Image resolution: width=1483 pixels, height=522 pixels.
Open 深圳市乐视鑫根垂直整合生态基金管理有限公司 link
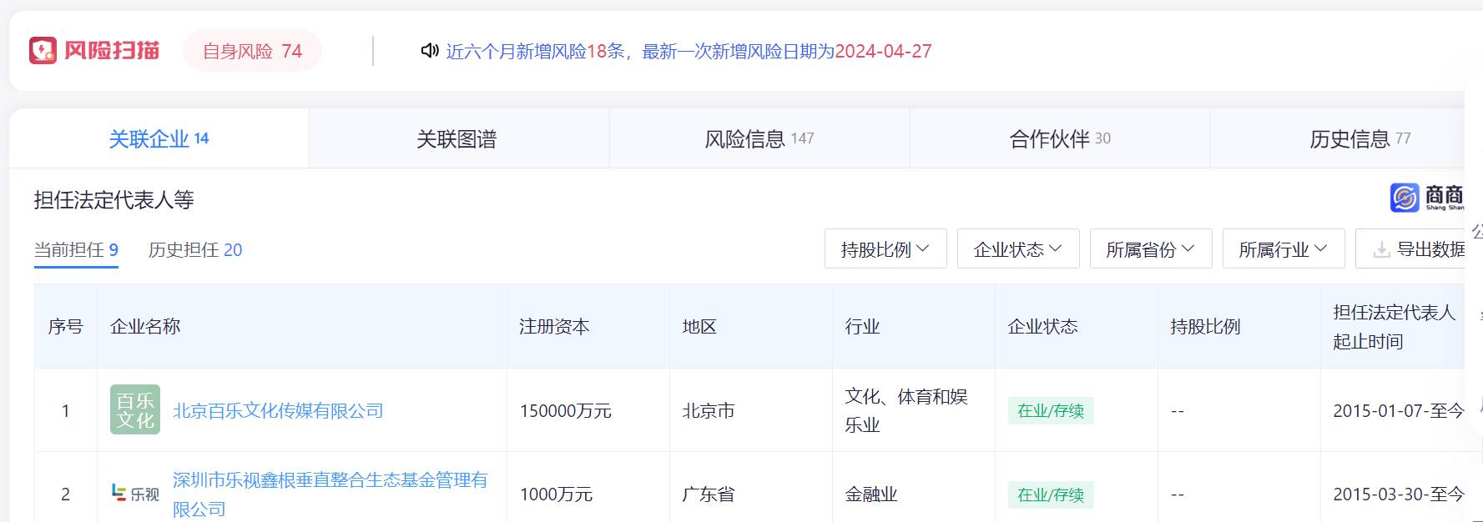click(330, 494)
